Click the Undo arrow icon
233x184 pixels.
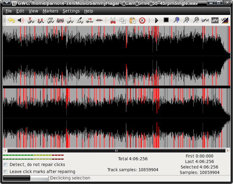tap(11, 20)
